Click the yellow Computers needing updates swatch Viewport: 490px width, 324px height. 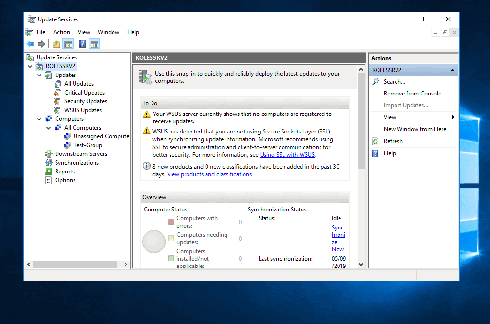(x=171, y=238)
